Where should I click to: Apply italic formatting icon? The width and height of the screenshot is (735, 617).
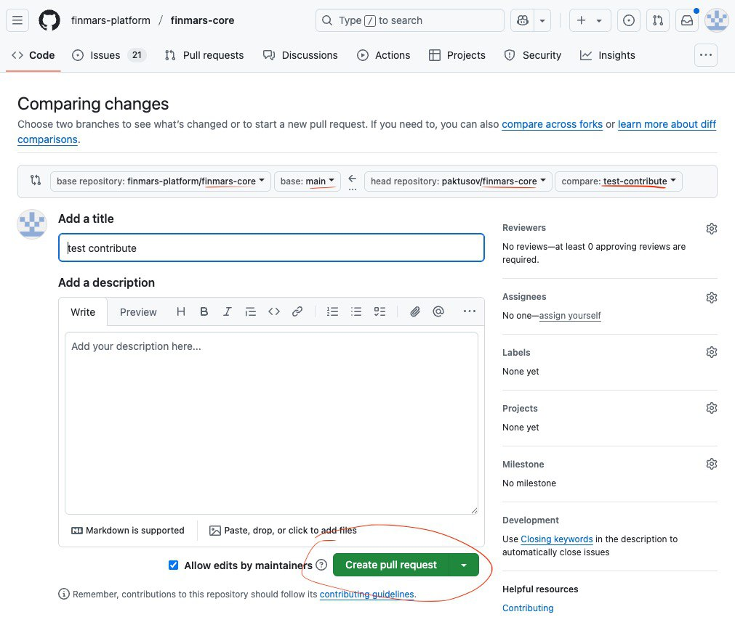pos(228,312)
